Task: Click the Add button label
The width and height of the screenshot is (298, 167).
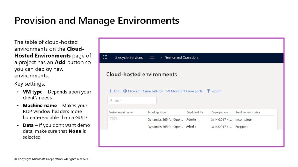Action: coord(116,91)
